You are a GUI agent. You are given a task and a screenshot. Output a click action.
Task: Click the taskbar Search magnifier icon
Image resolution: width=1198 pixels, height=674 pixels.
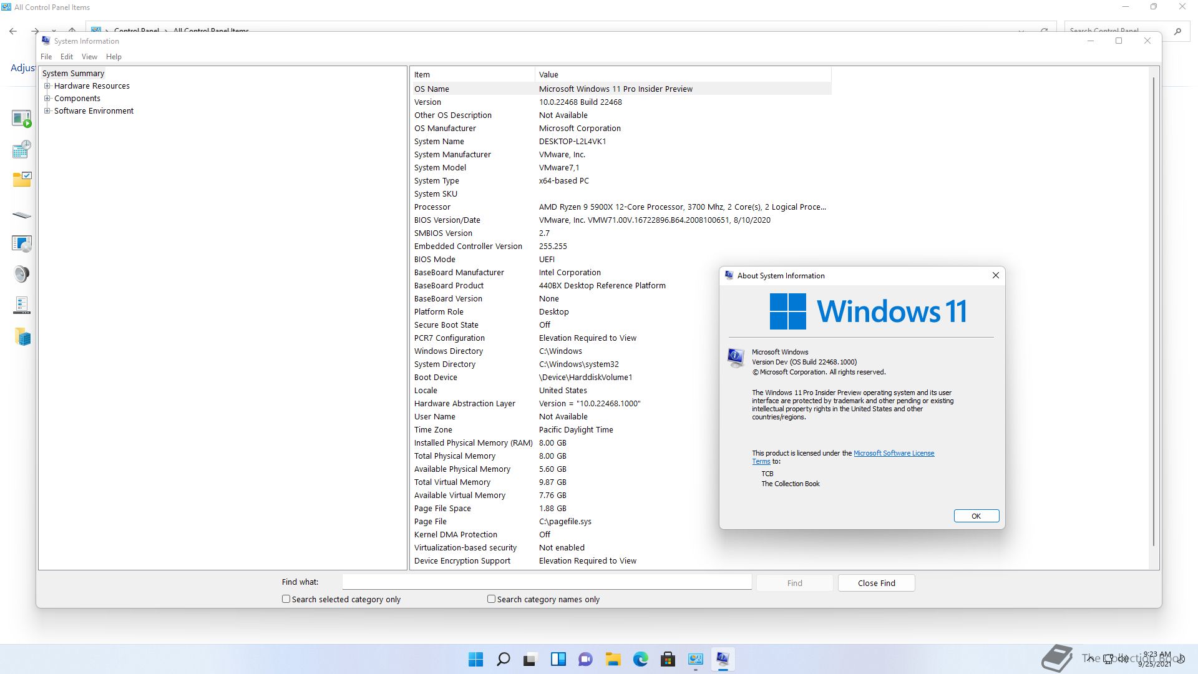pos(503,659)
